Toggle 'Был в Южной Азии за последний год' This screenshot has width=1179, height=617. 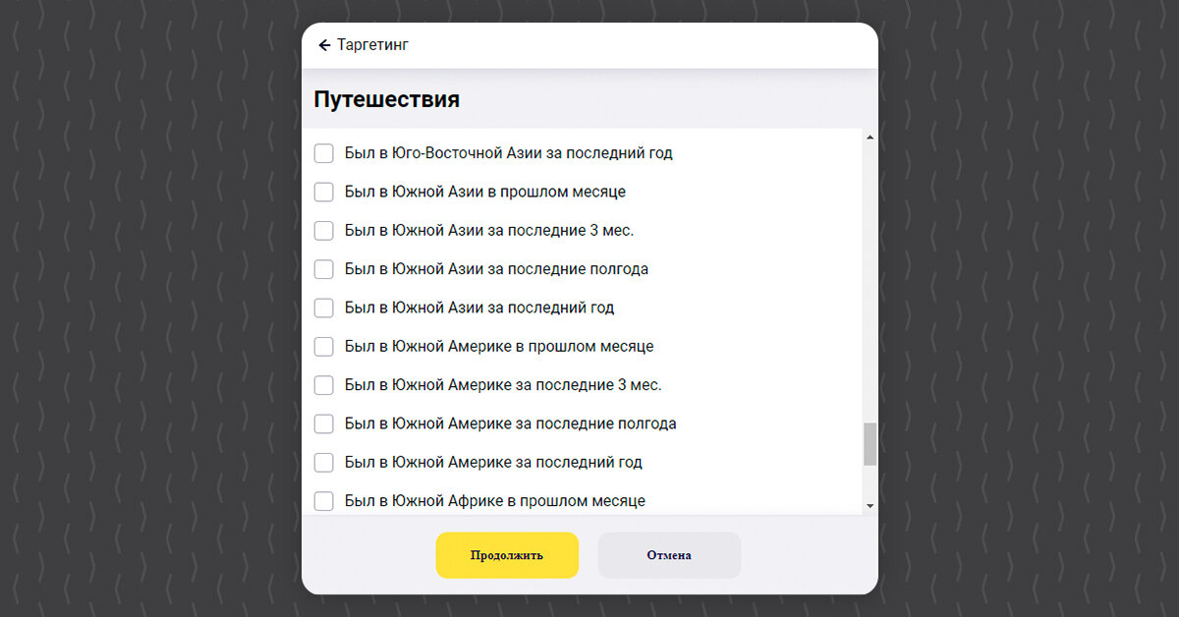(x=323, y=308)
